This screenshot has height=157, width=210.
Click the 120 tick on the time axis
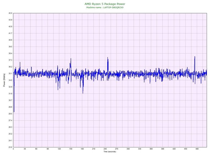coord(59,149)
